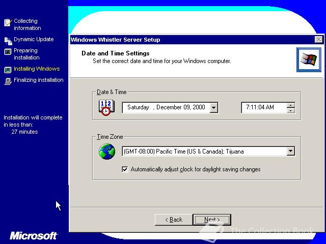Click the Next button
Viewport: 326px width, 244px height.
pos(212,220)
